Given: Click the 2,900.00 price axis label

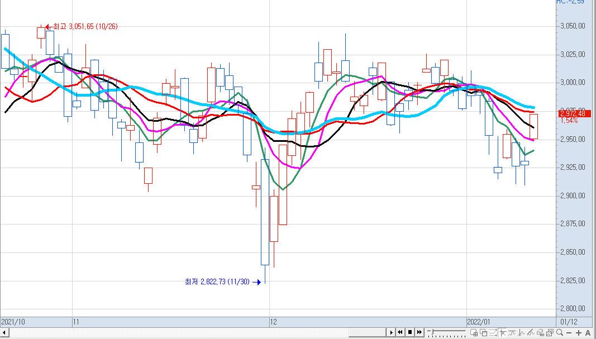Looking at the screenshot, I should pyautogui.click(x=573, y=195).
